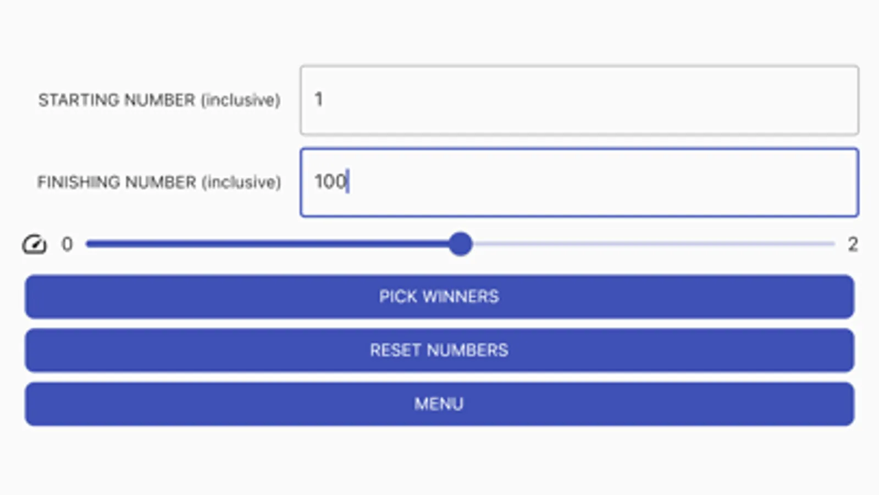Click the PICK WINNERS button text label
879x495 pixels.
(439, 296)
